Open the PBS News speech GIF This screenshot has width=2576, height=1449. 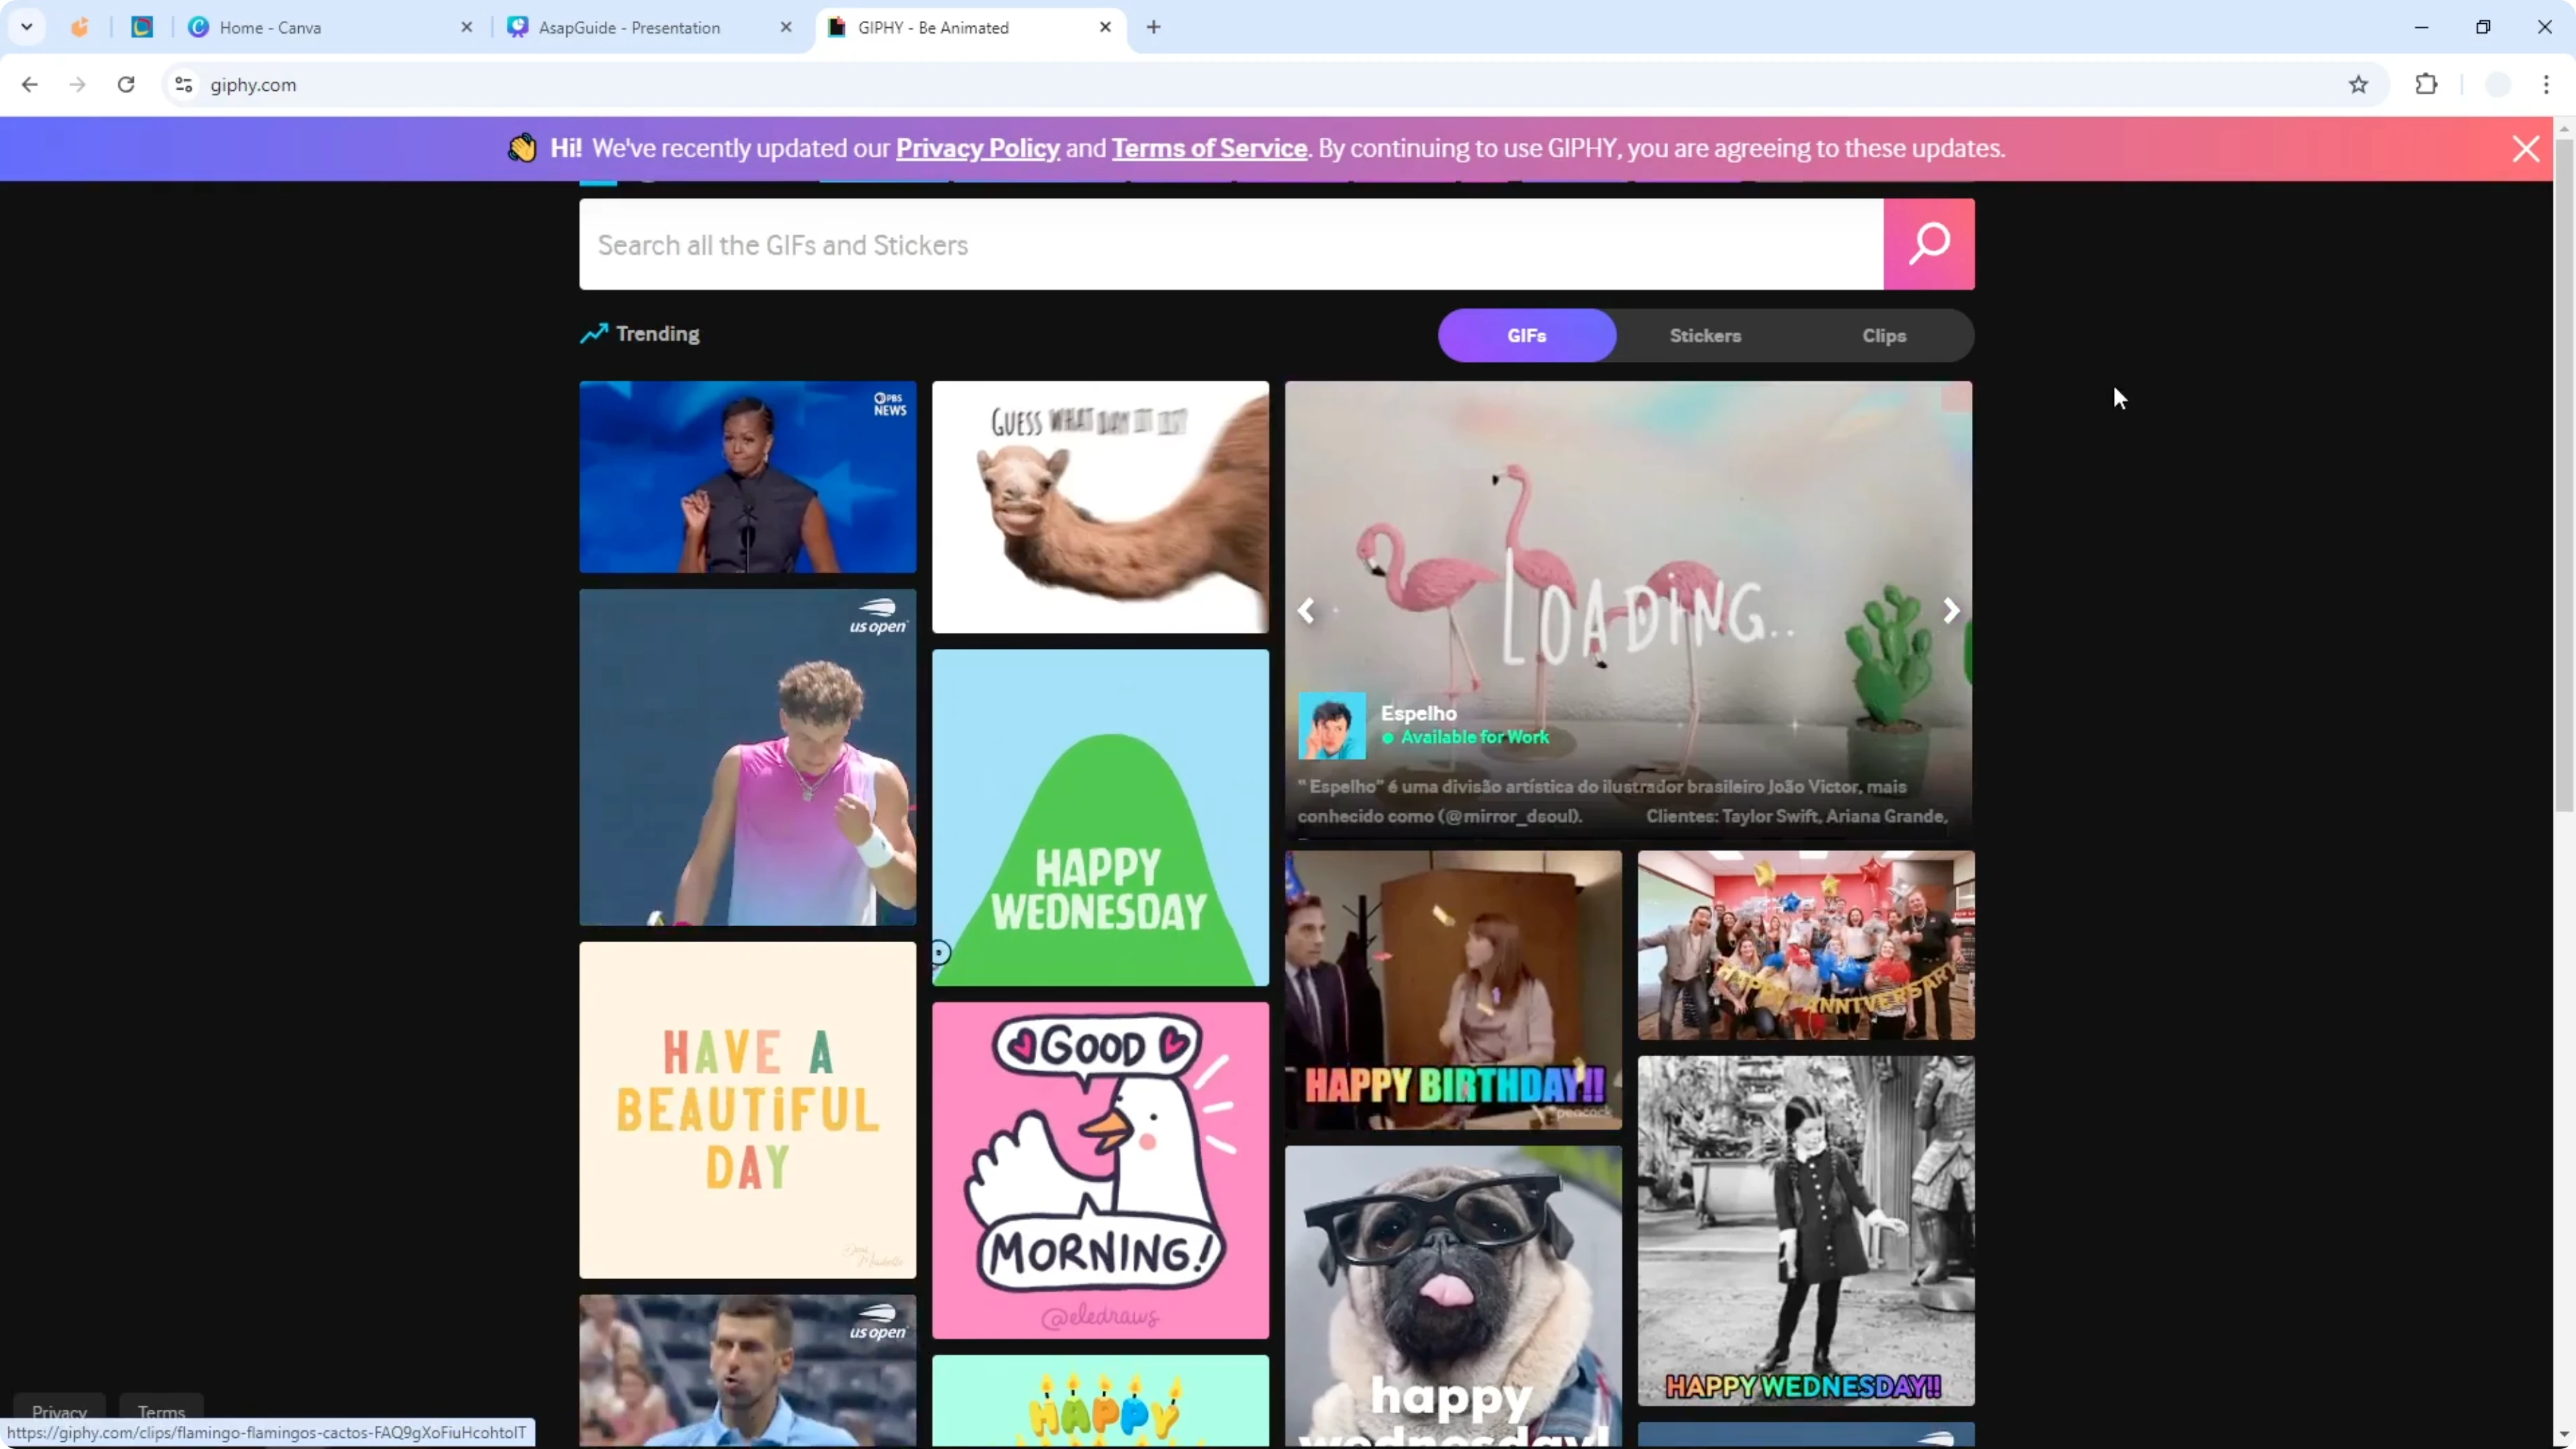coord(747,477)
